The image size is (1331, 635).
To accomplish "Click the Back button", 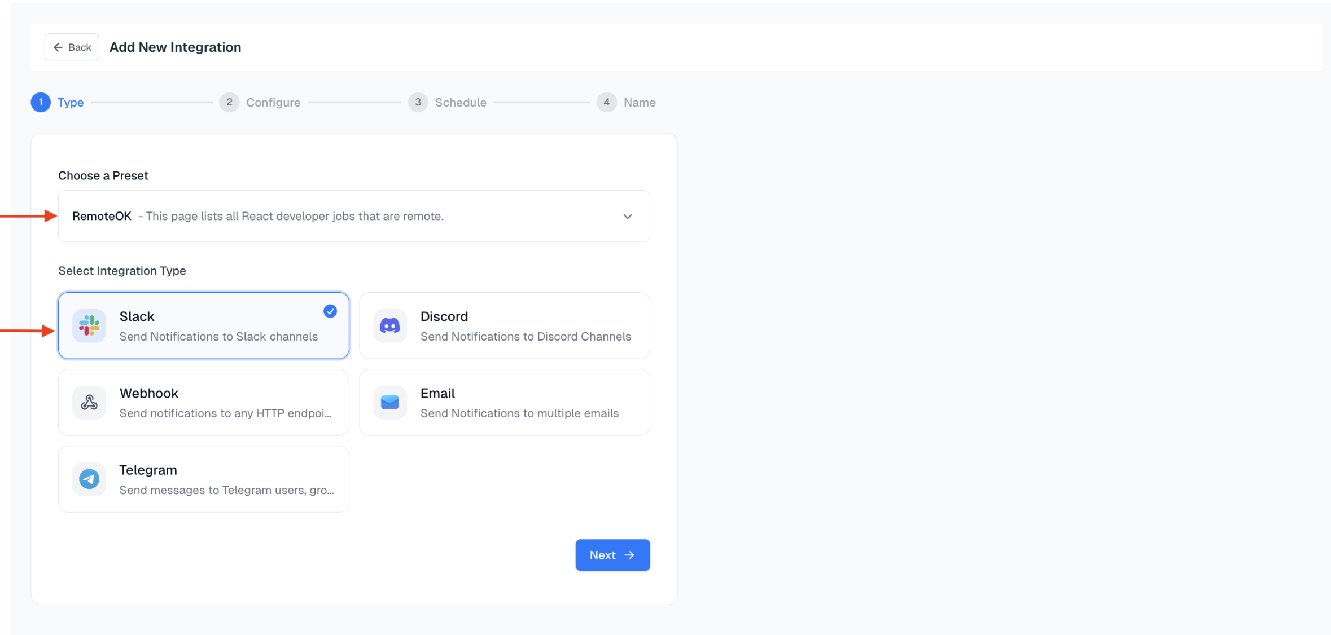I will pyautogui.click(x=72, y=47).
